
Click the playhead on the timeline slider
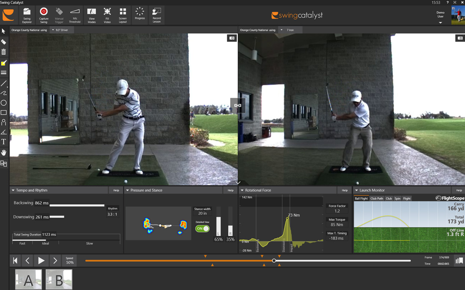coord(274,261)
